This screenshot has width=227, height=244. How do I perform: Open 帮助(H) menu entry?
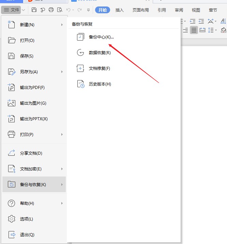34,203
